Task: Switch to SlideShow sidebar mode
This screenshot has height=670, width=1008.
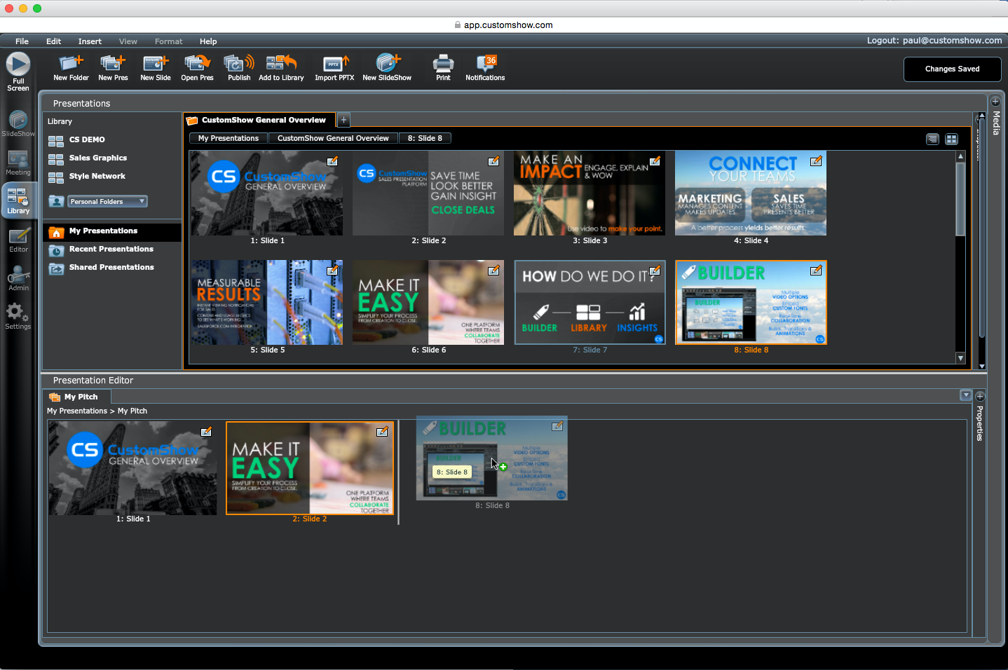Action: (18, 124)
